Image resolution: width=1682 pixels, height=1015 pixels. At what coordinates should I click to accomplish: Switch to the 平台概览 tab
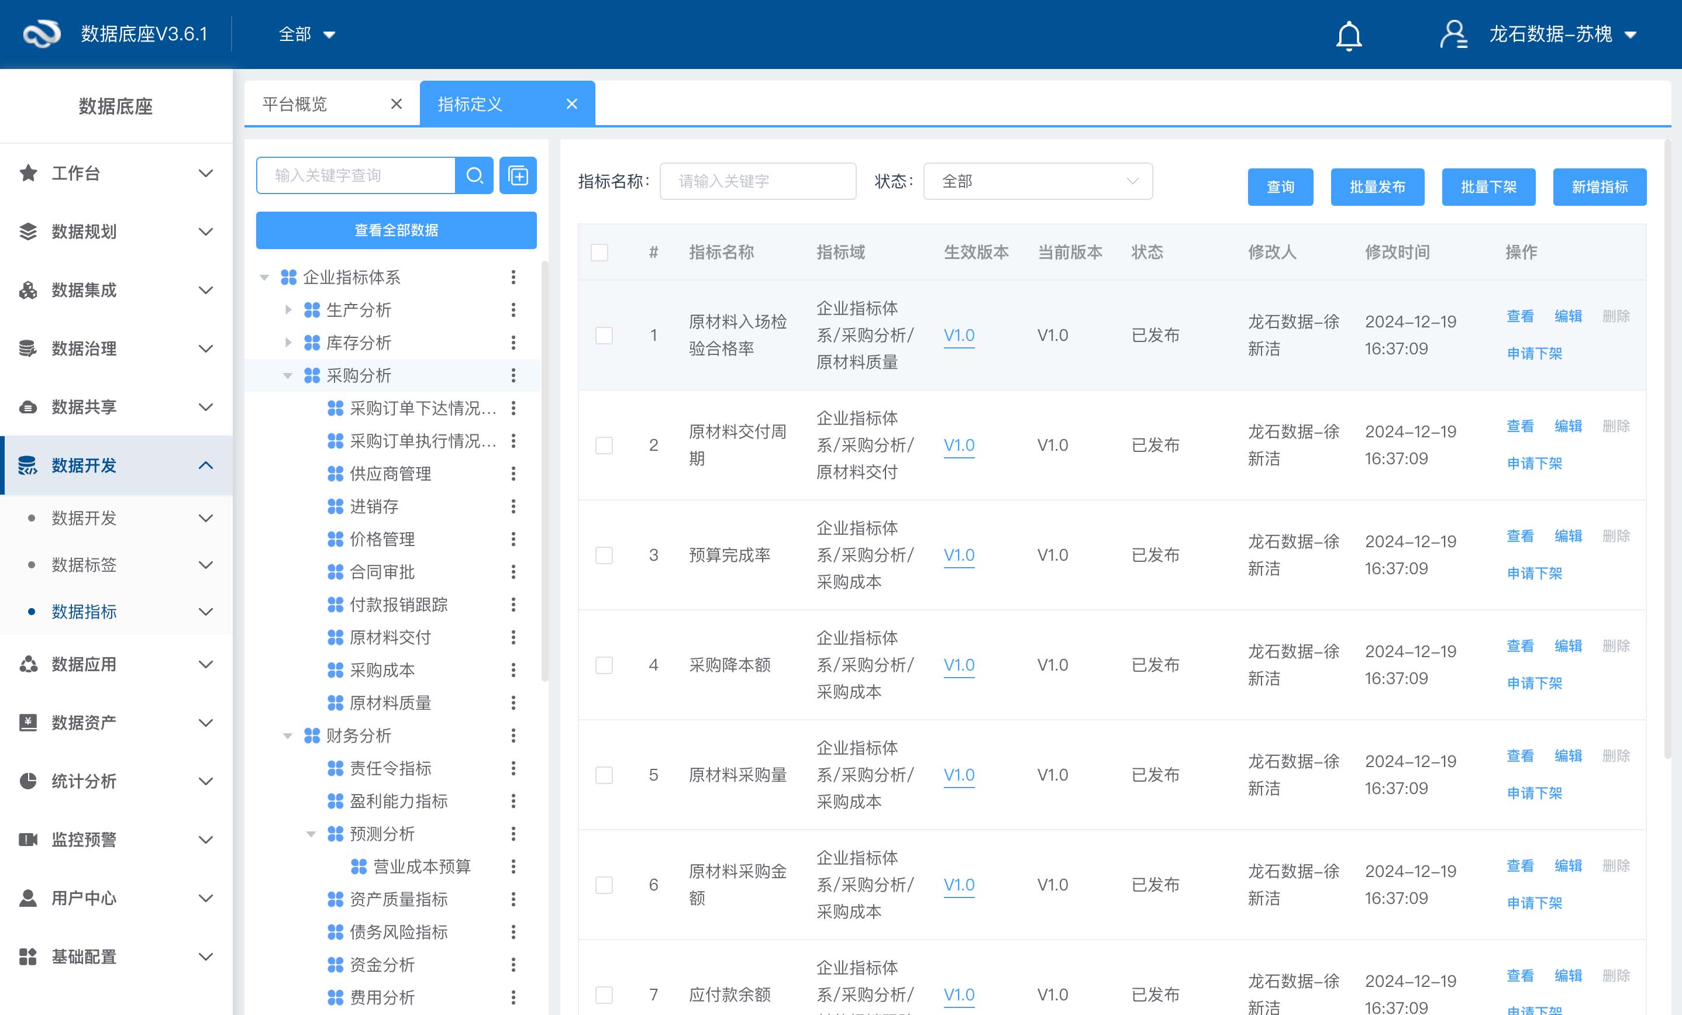pyautogui.click(x=295, y=103)
